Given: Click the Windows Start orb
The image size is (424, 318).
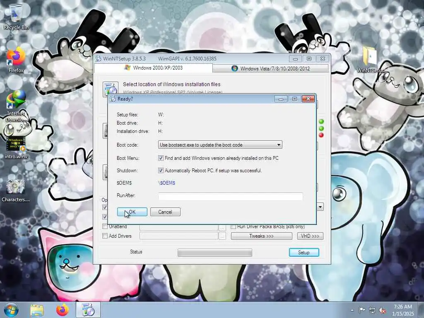Looking at the screenshot, I should pos(11,310).
